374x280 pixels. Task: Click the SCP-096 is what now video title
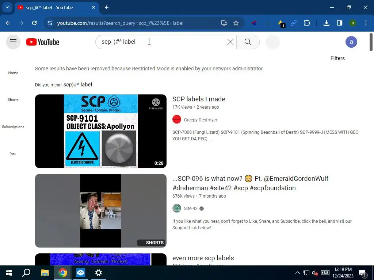tap(250, 183)
